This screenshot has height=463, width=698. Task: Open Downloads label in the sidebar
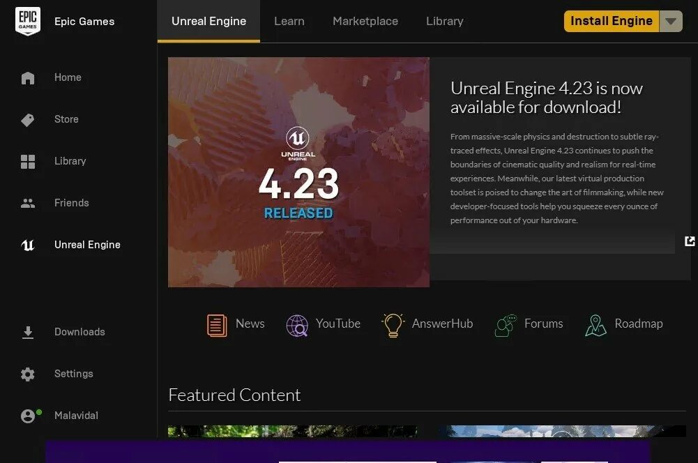(x=79, y=332)
